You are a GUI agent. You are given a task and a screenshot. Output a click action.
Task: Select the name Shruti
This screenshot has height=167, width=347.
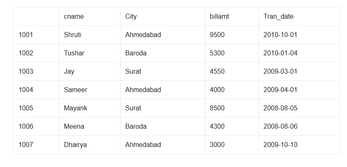click(73, 35)
